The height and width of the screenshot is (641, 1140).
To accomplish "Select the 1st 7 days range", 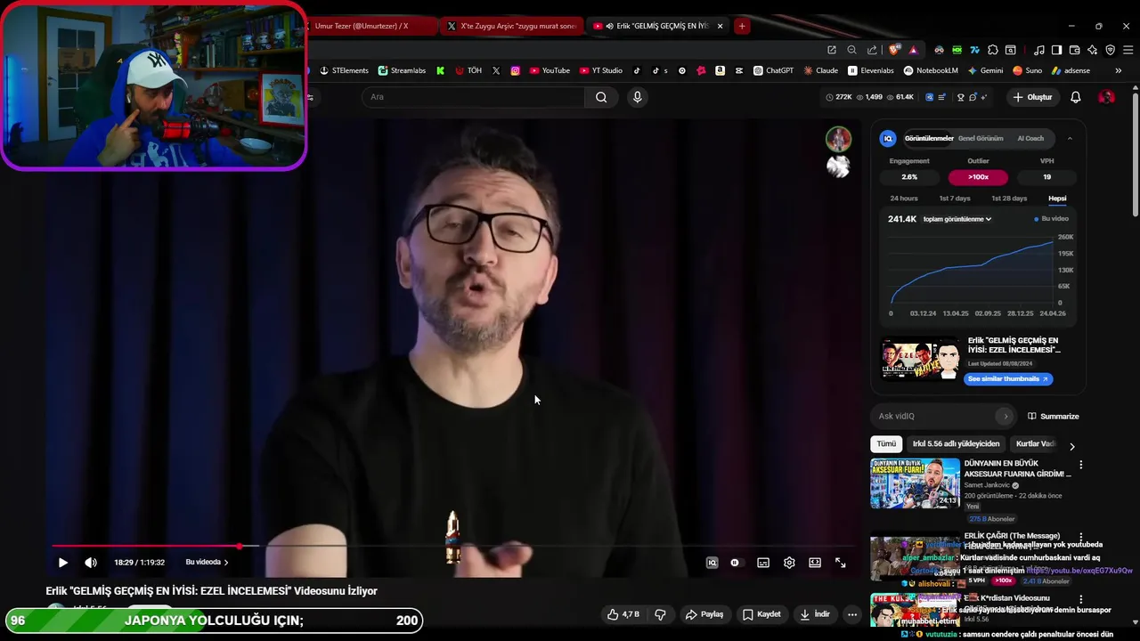I will click(x=955, y=199).
